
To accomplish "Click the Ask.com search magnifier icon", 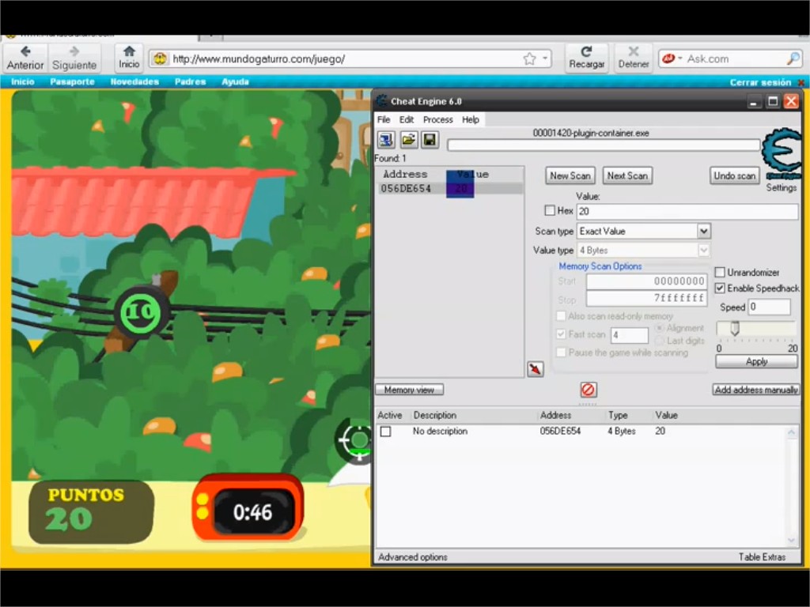I will [x=793, y=58].
